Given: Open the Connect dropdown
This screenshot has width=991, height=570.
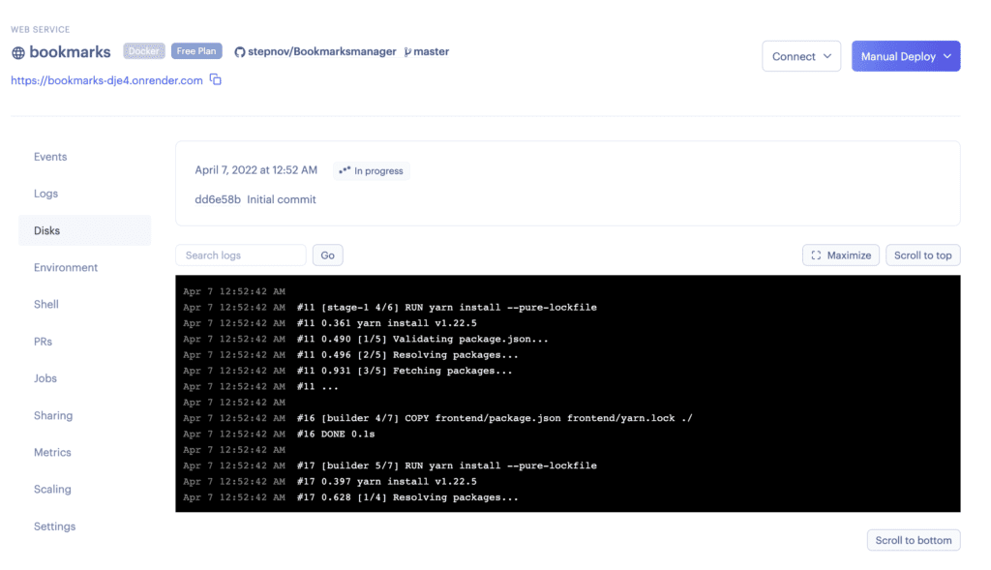Looking at the screenshot, I should 800,56.
